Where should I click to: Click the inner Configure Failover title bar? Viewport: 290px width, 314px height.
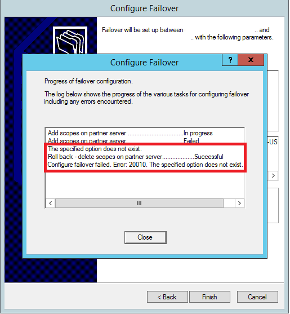144,62
